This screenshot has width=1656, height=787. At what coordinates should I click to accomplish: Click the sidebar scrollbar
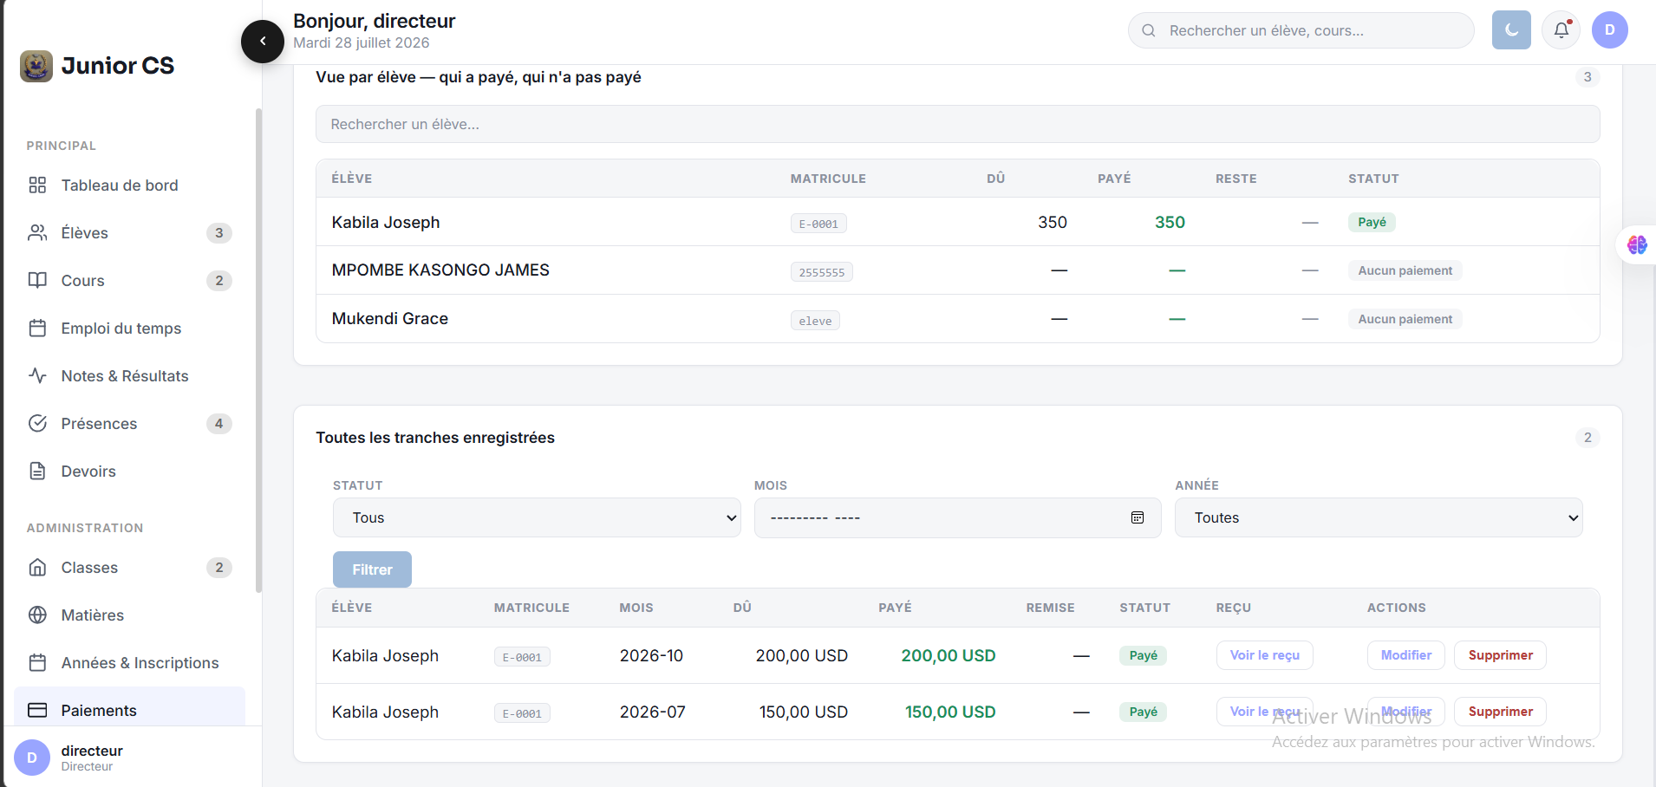point(258,350)
